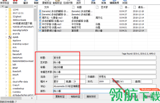Viewport: 160px width, 103px height.
Task: Click the audio file icon of 算你狠-陈小春.mp3
Action: (40, 31)
